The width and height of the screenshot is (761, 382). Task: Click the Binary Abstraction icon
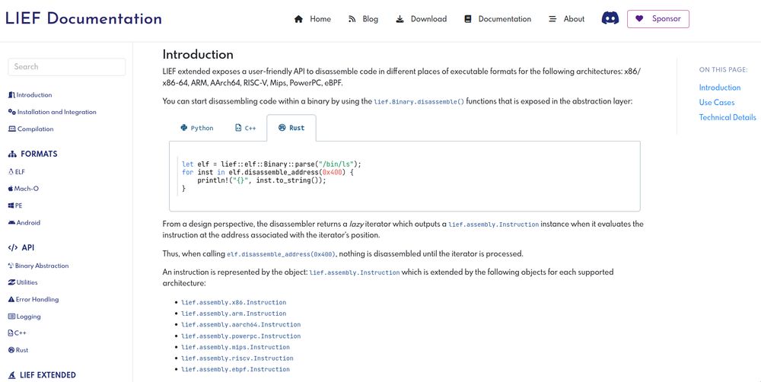coord(11,266)
